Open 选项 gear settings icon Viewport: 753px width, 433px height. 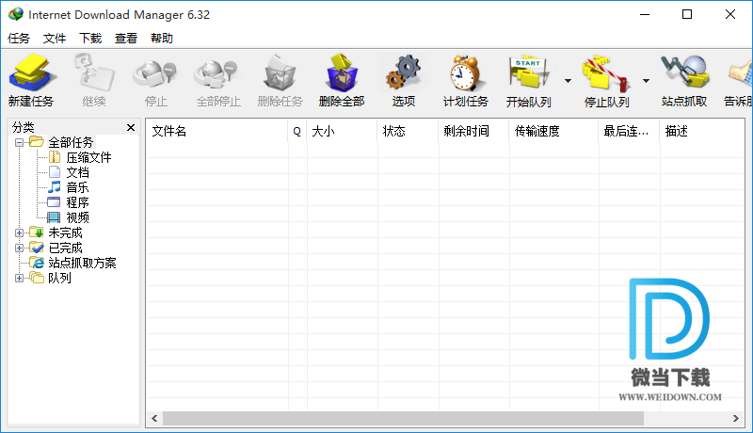tap(404, 73)
